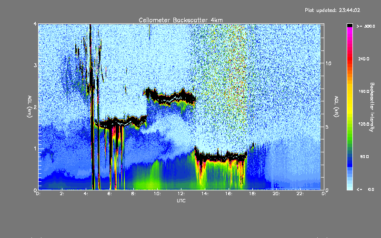This screenshot has width=381, height=238.
Task: Click the 'Backscatter Intensity' colorbar label
Action: tap(372, 107)
